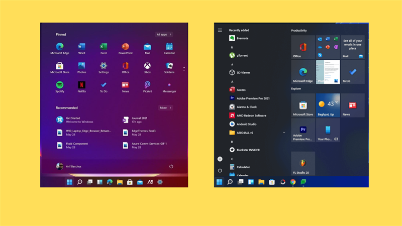Click All apps button in Pinned header
Image resolution: width=402 pixels, height=226 pixels.
tap(164, 34)
